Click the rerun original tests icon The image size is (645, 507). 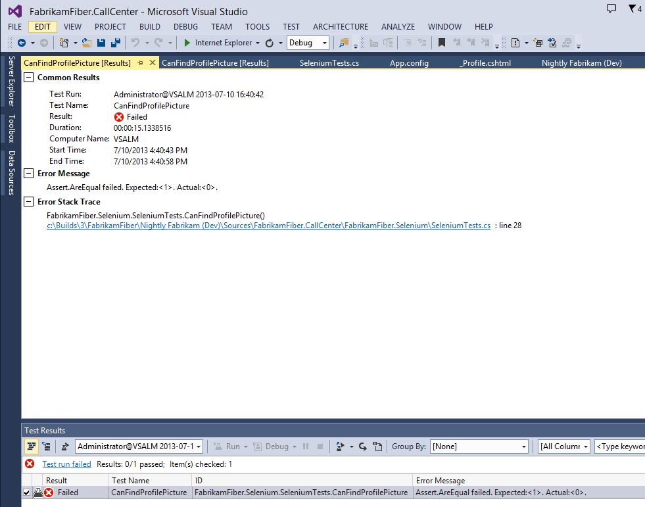click(x=340, y=447)
